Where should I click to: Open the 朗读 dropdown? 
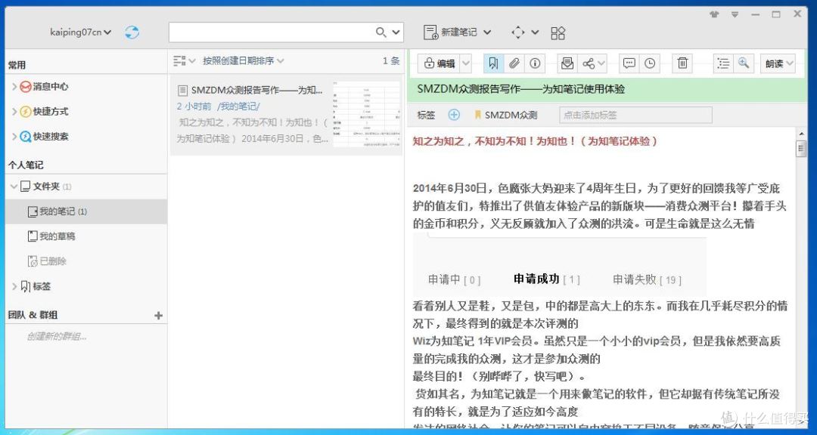coord(778,63)
